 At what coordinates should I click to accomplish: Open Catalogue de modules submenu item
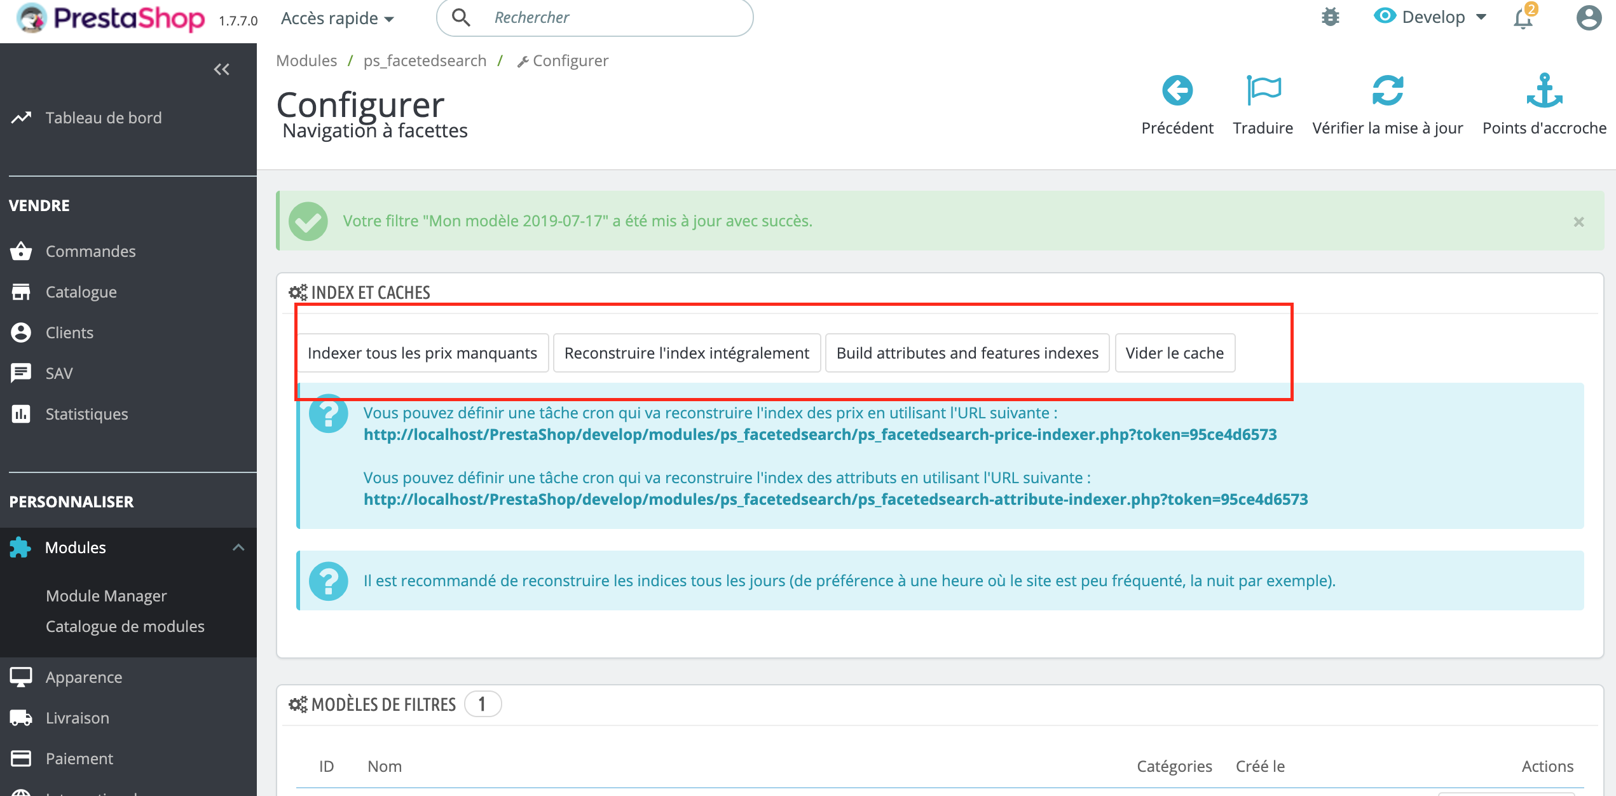125,626
